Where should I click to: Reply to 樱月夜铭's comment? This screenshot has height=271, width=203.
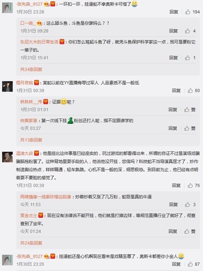pos(176,91)
